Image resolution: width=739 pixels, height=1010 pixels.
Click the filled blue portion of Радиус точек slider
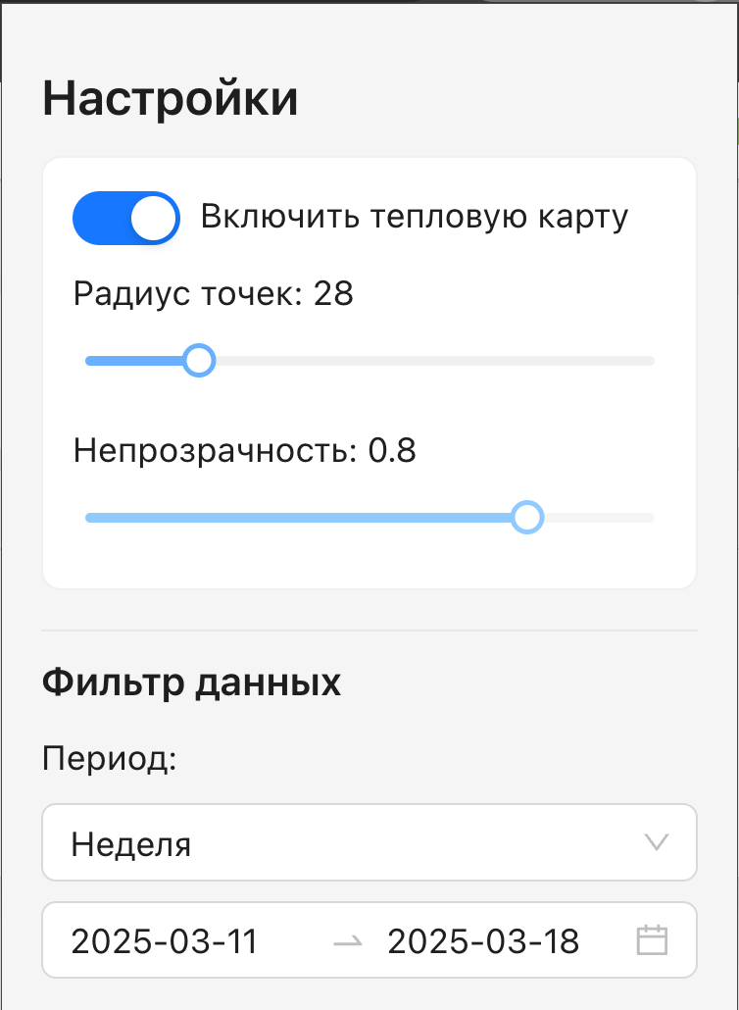(134, 362)
